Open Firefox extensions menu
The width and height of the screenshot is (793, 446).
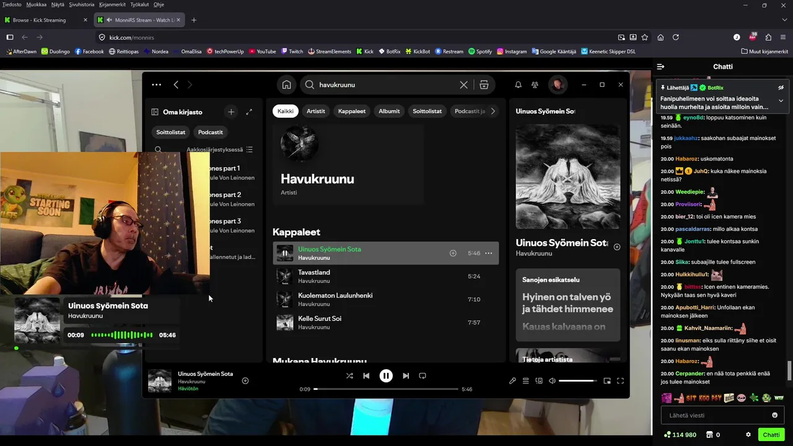pos(768,37)
